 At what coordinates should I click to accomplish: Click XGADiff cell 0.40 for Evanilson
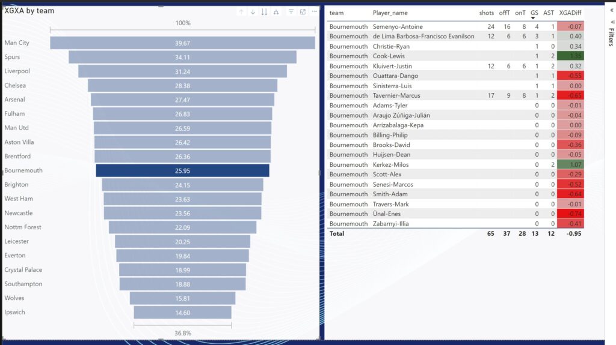tap(570, 36)
